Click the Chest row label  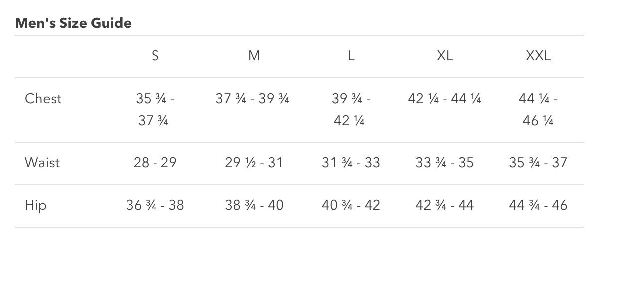[x=43, y=99]
